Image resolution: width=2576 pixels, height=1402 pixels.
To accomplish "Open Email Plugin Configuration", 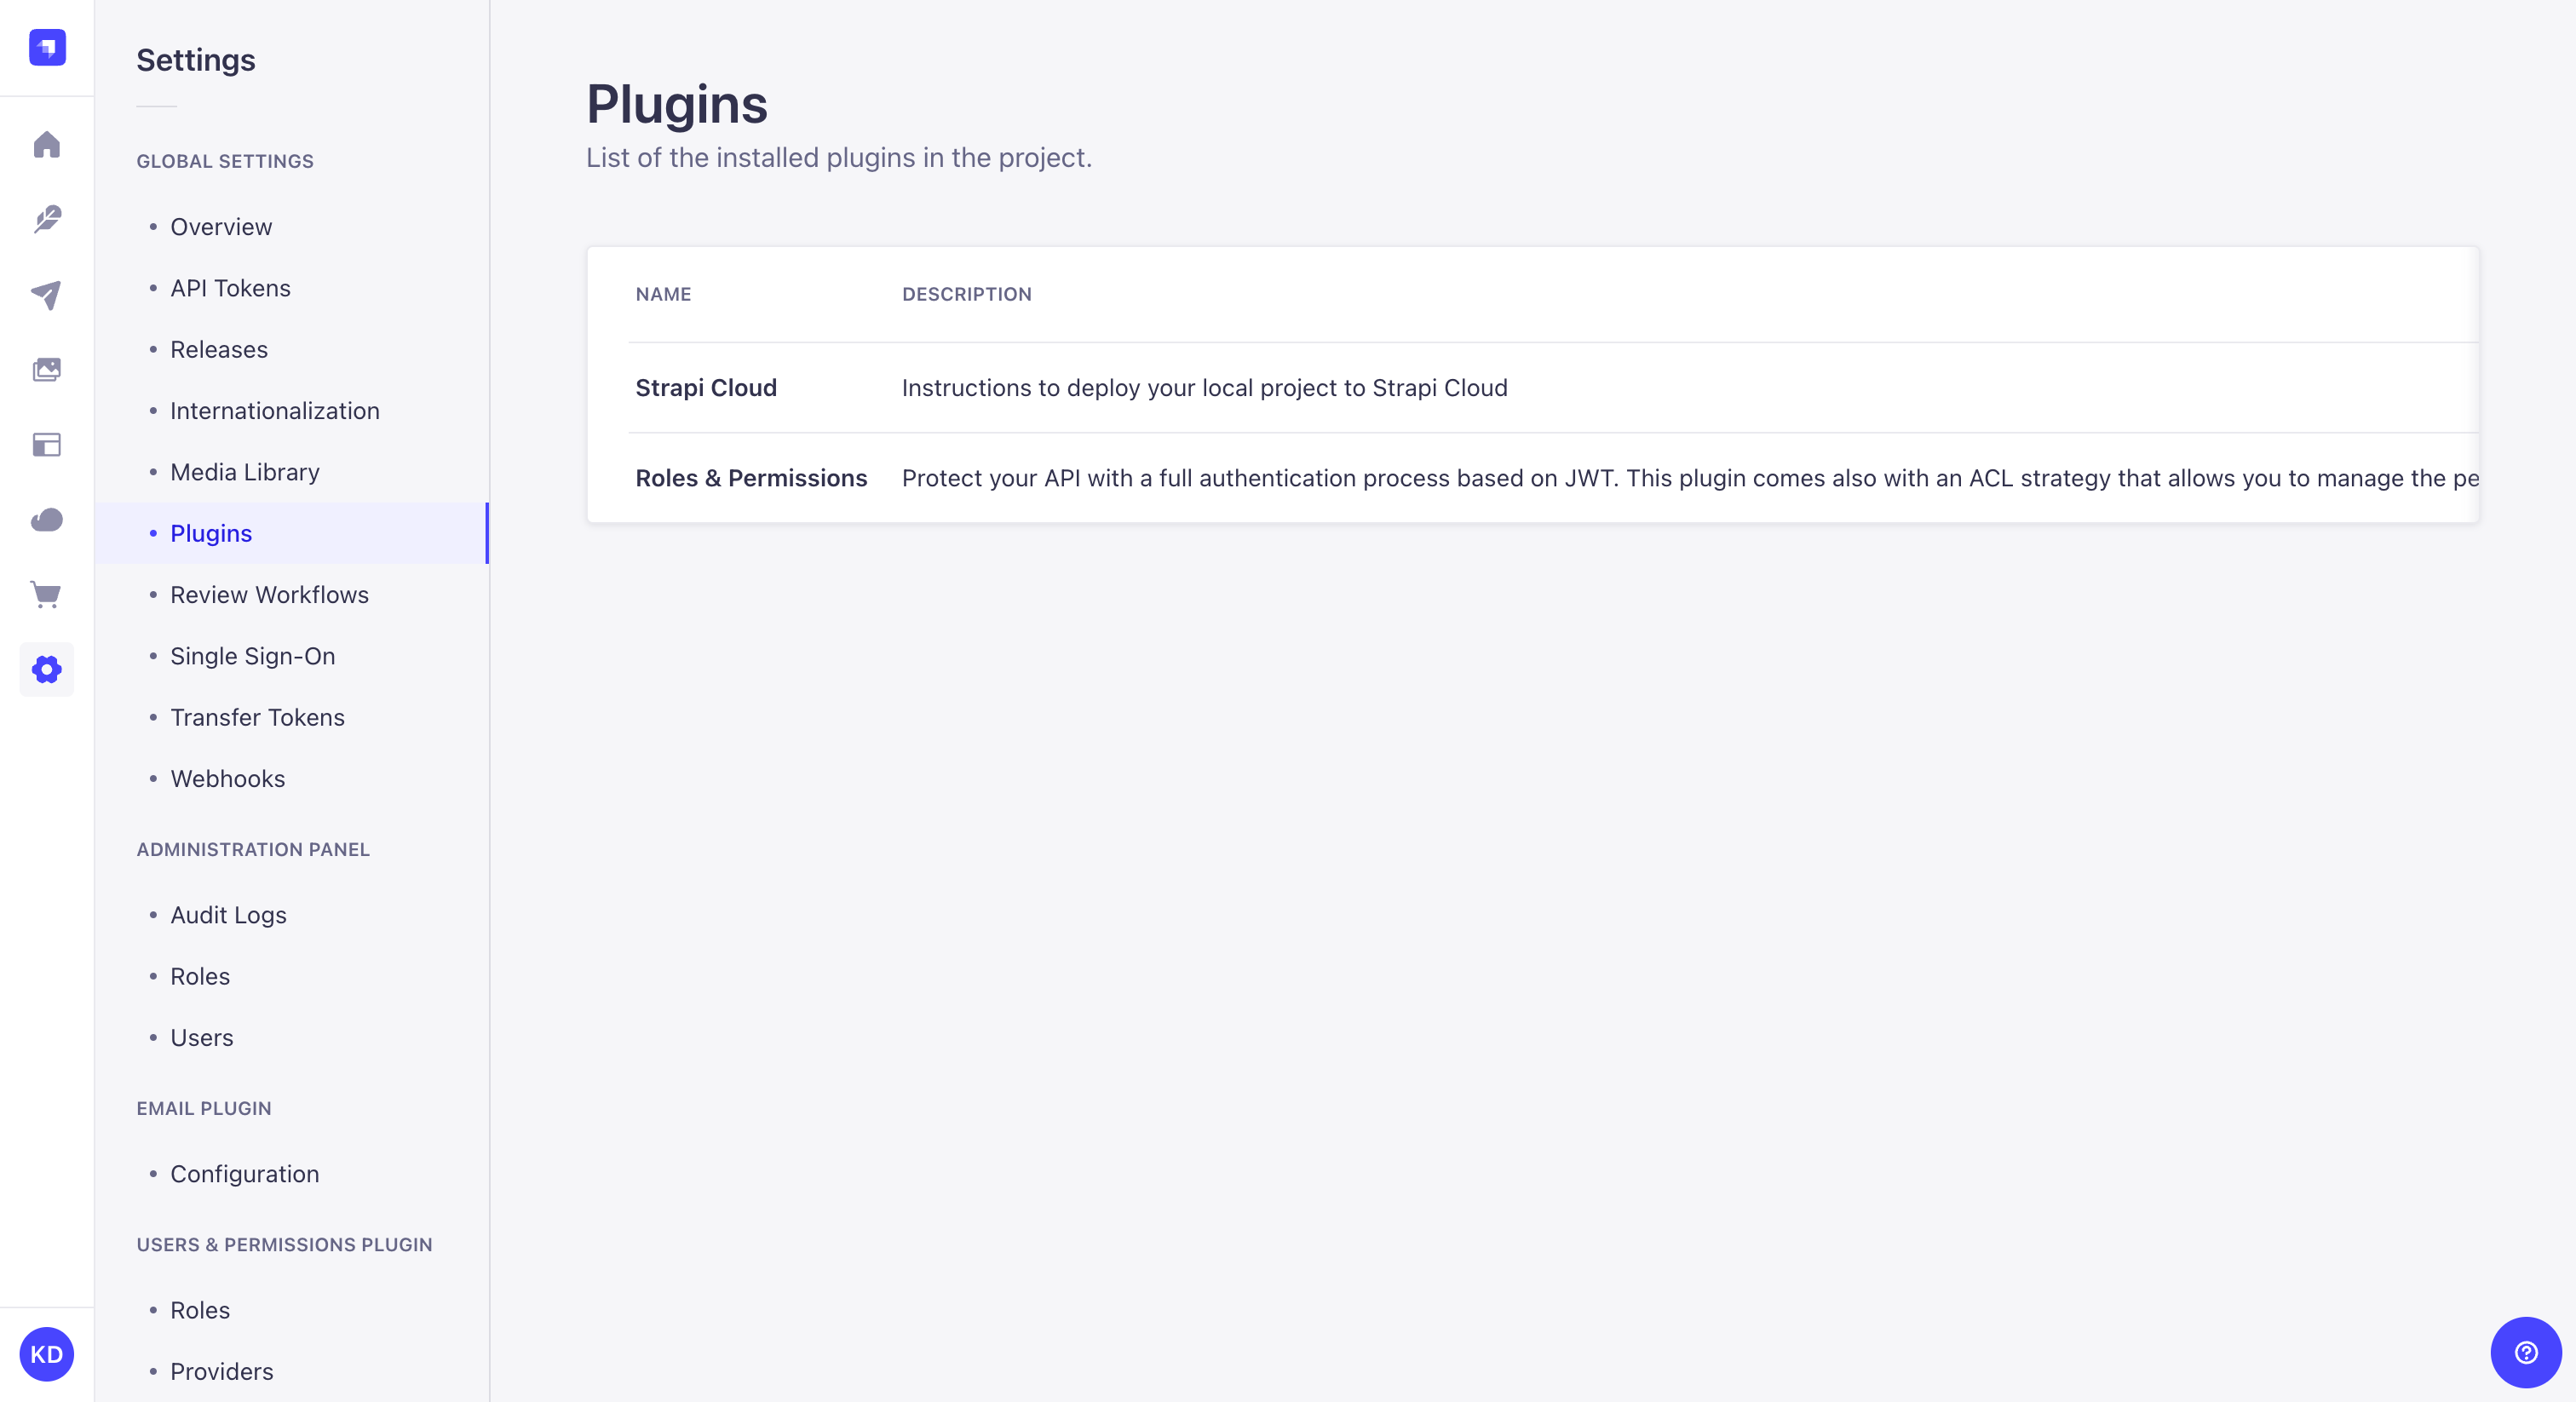I will (244, 1174).
